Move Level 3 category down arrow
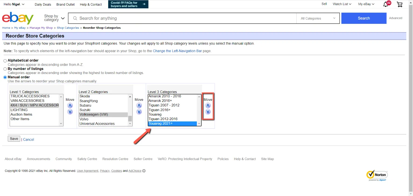 [x=208, y=112]
